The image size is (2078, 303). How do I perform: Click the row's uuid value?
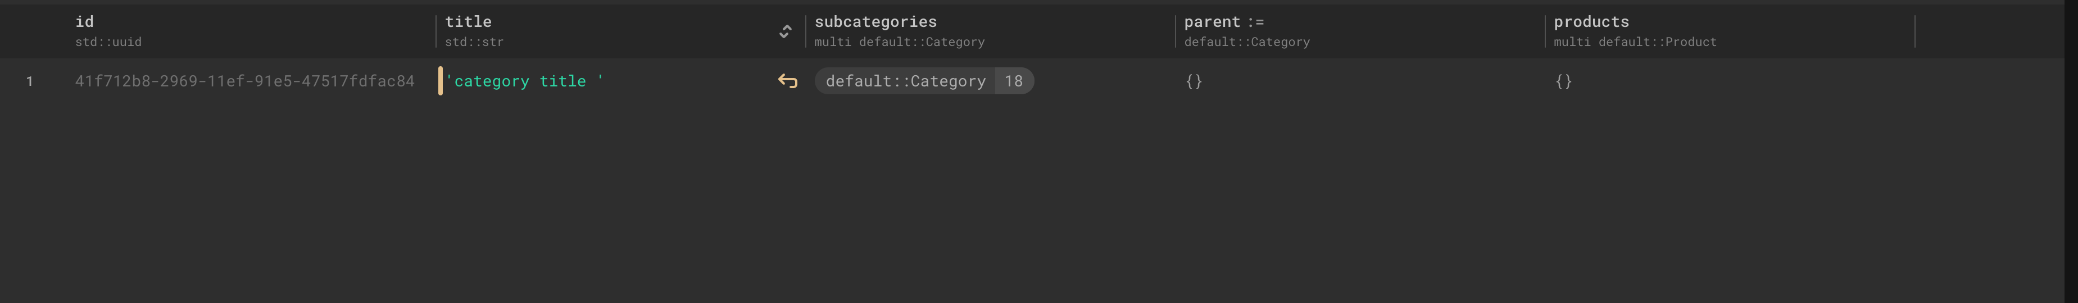(x=244, y=81)
